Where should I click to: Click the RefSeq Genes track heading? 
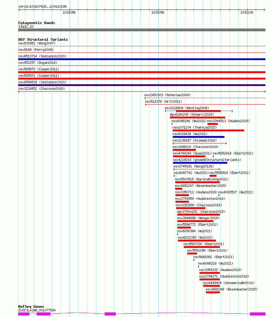tap(31, 307)
